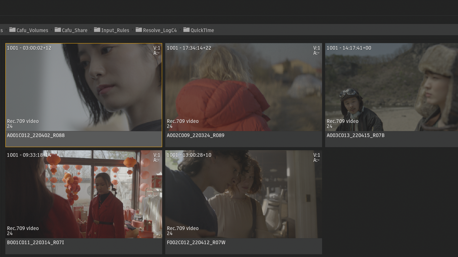The width and height of the screenshot is (458, 257).
Task: Click the Cafu_Volumes folder icon
Action: (12, 30)
